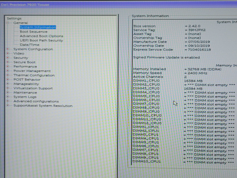Image resolution: width=237 pixels, height=178 pixels.
Task: Expand the Power Management node
Action: [x=8, y=71]
